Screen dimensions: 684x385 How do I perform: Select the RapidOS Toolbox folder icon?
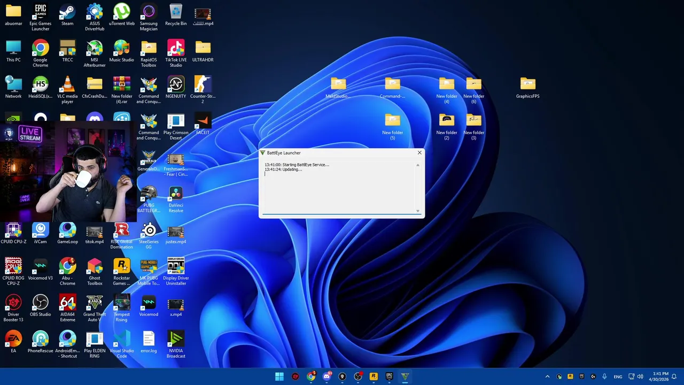coord(149,53)
